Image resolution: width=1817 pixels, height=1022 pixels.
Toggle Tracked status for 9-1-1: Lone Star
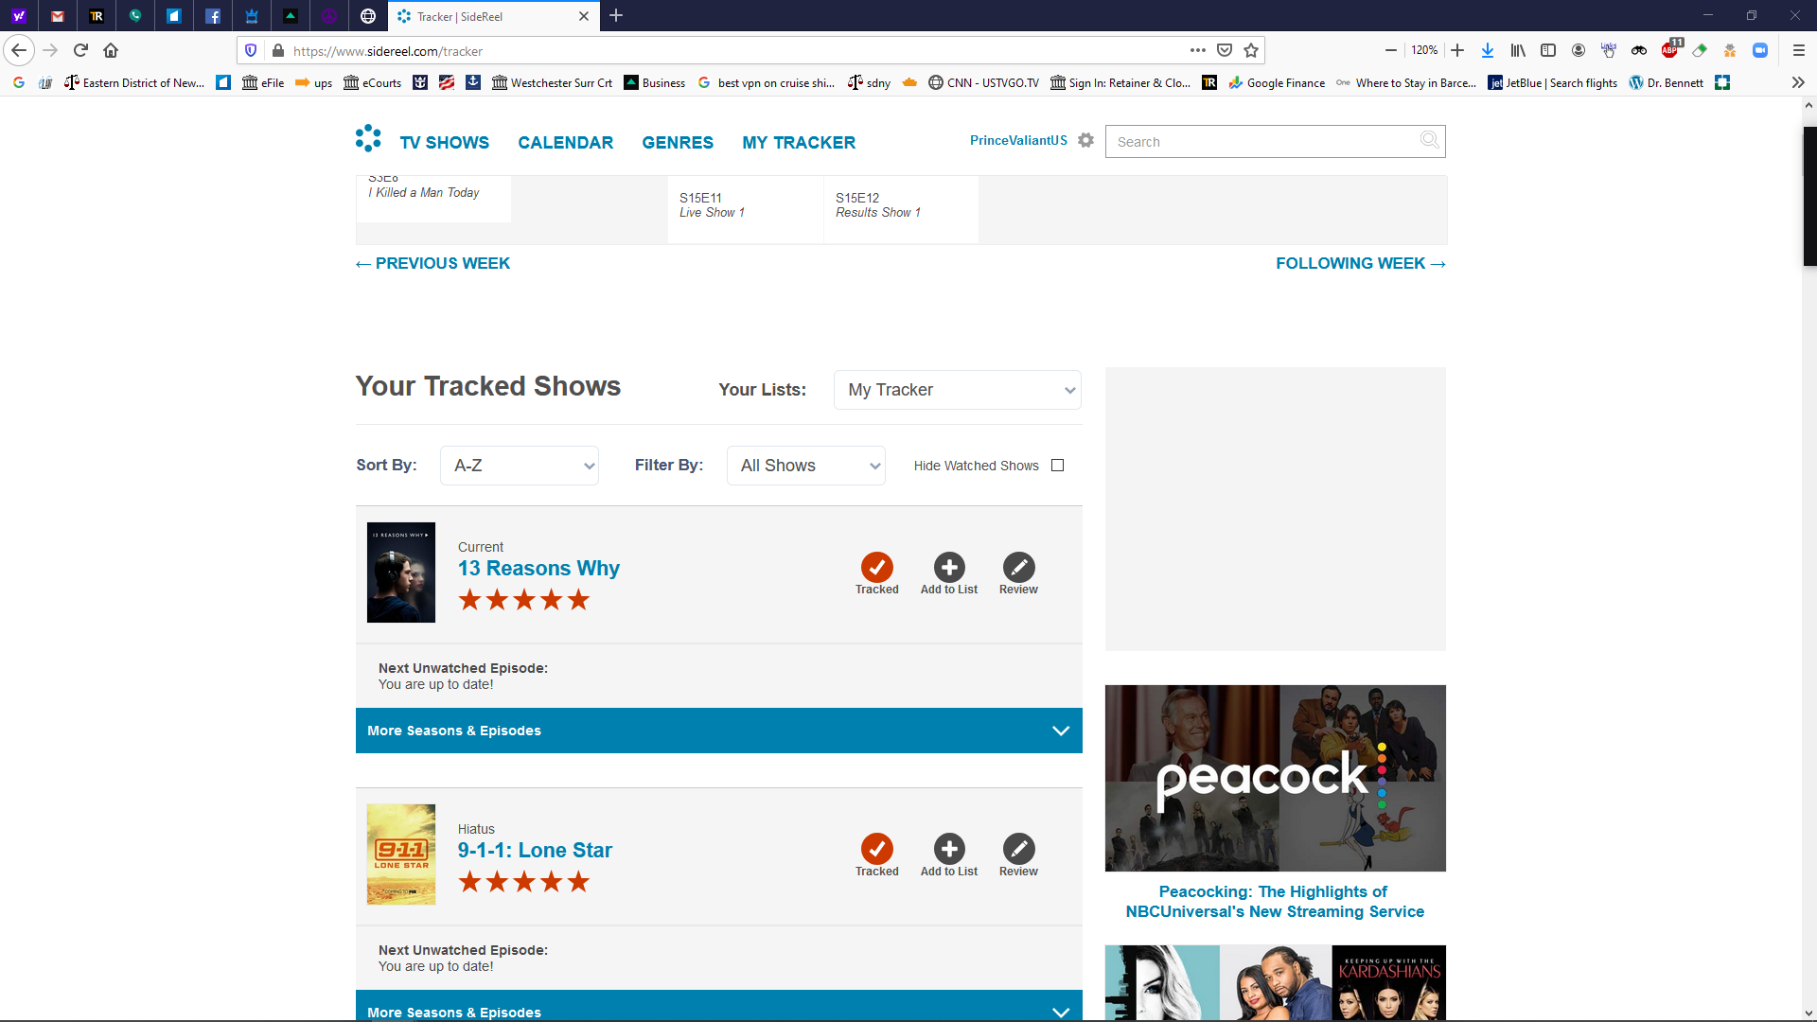click(877, 850)
